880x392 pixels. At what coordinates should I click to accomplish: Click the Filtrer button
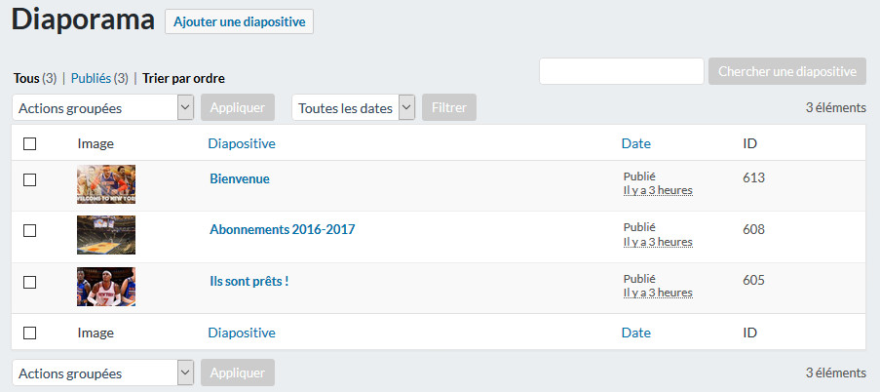(449, 108)
